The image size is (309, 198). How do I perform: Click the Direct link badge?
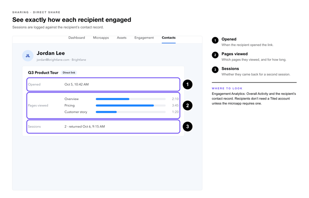[69, 73]
